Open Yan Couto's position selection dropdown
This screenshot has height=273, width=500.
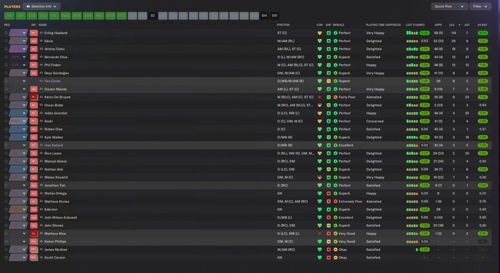point(18,81)
